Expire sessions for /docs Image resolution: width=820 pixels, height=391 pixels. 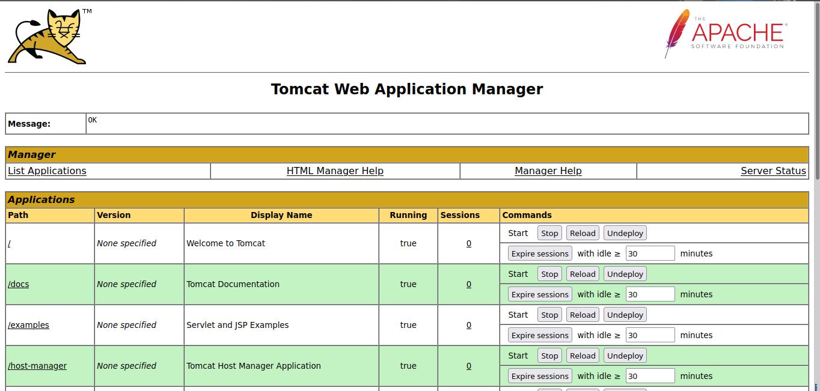coord(540,294)
